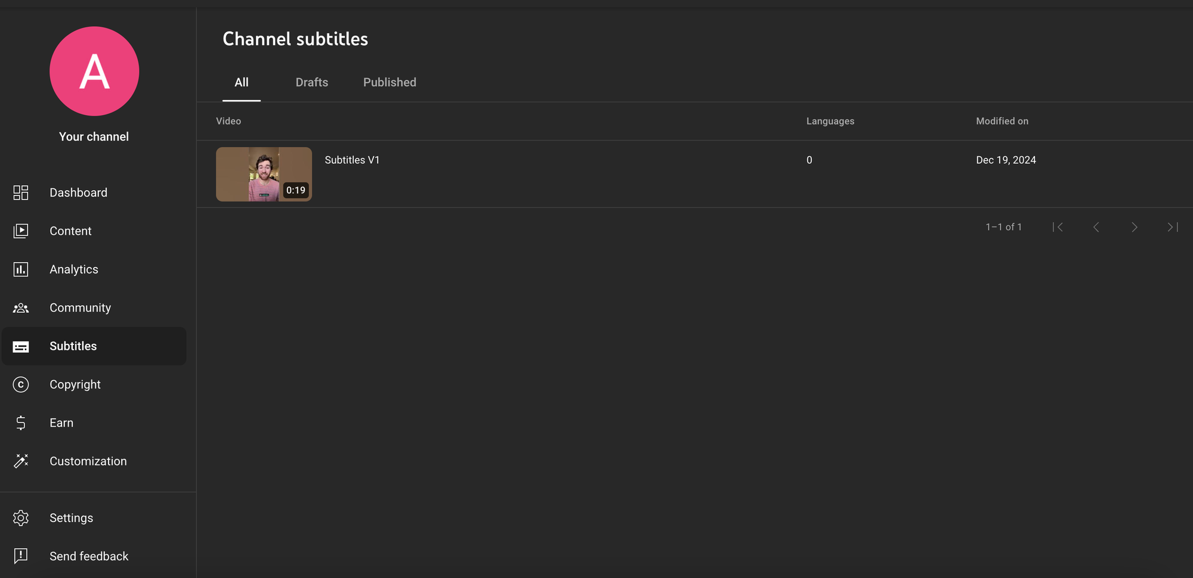
Task: Click the Earn dollar icon
Action: (21, 422)
